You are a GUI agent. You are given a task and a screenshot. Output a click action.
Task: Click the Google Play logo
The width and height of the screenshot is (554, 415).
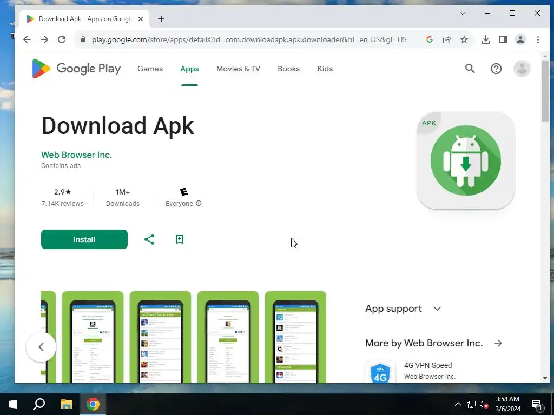pos(76,69)
